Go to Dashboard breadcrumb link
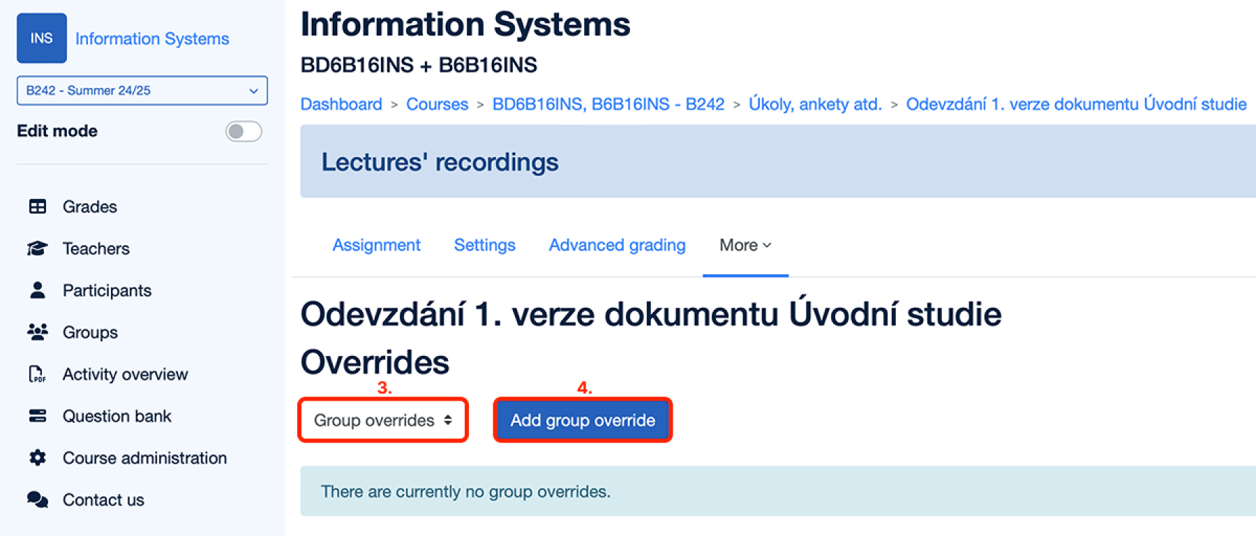The image size is (1256, 536). pyautogui.click(x=341, y=104)
